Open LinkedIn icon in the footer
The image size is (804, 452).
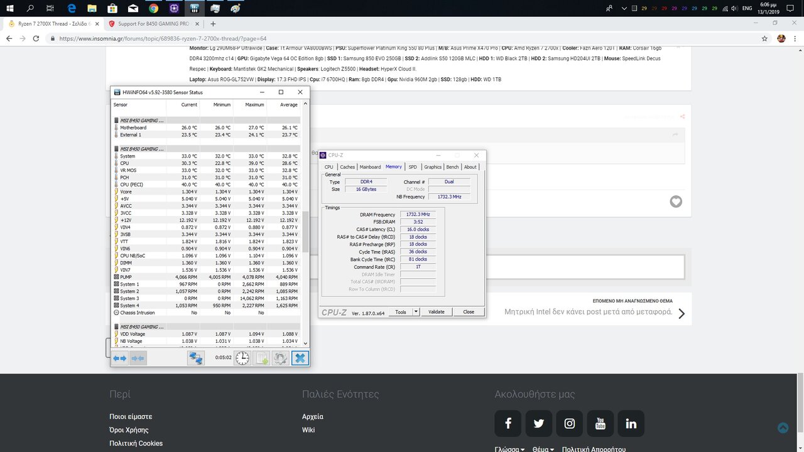click(631, 423)
